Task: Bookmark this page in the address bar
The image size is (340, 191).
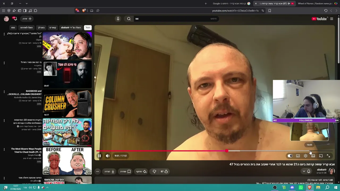Action: (270, 11)
